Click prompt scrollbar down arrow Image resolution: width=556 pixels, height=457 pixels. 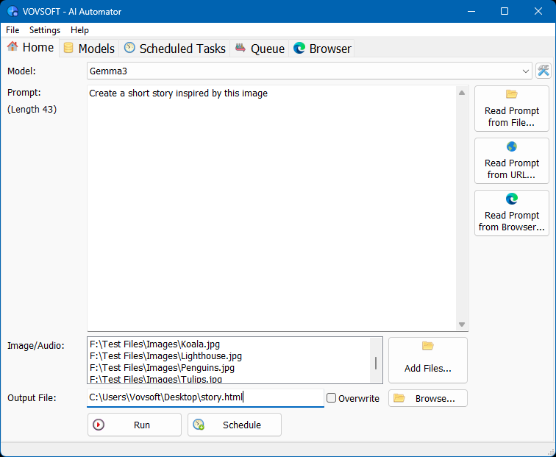pos(462,325)
